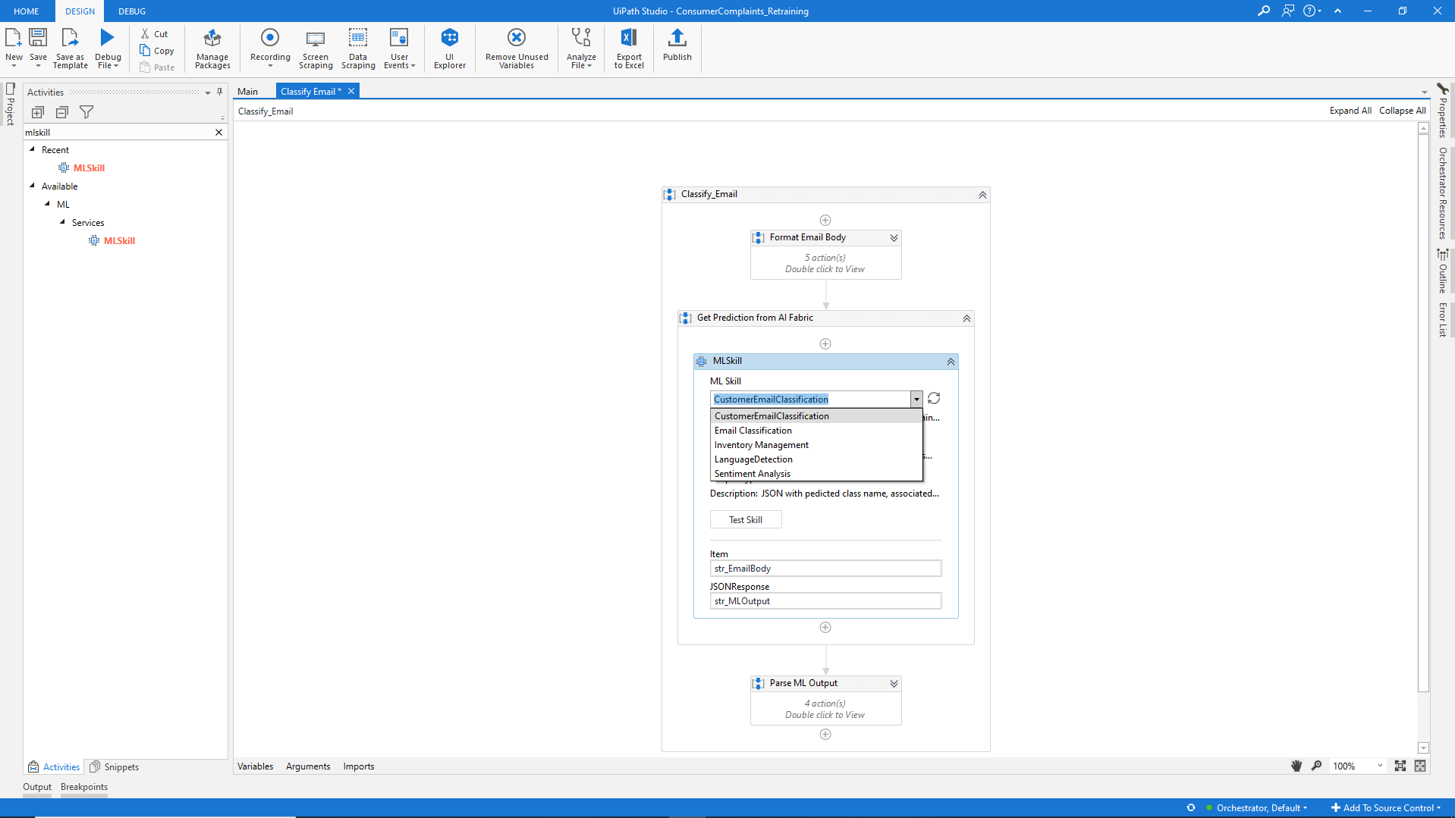Select the pan hand tool

[x=1296, y=766]
